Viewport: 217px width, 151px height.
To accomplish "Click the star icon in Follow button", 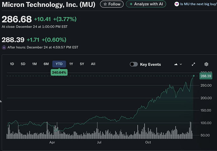I will pos(105,4).
